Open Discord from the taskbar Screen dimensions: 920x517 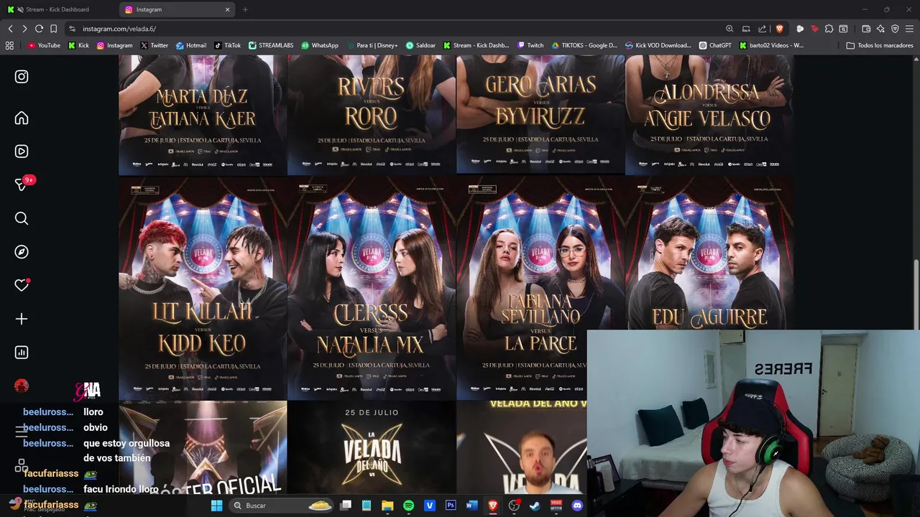(x=577, y=506)
